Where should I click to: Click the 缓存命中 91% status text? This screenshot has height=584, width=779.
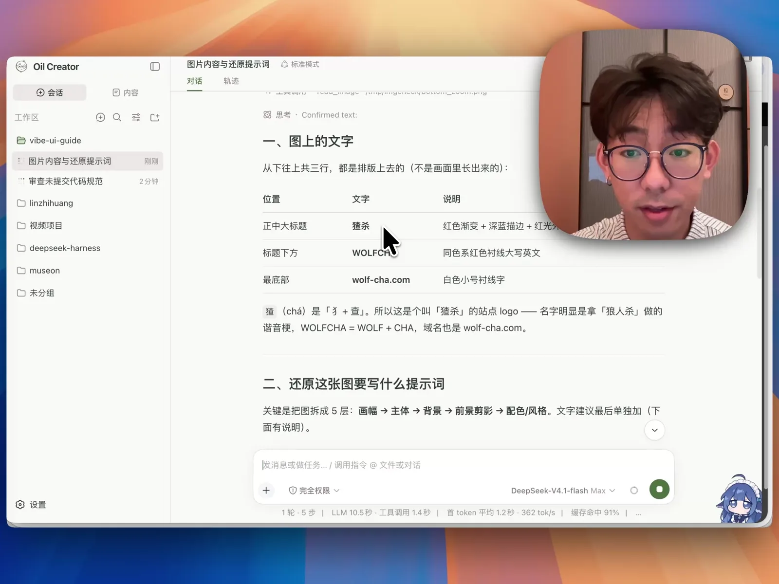595,512
